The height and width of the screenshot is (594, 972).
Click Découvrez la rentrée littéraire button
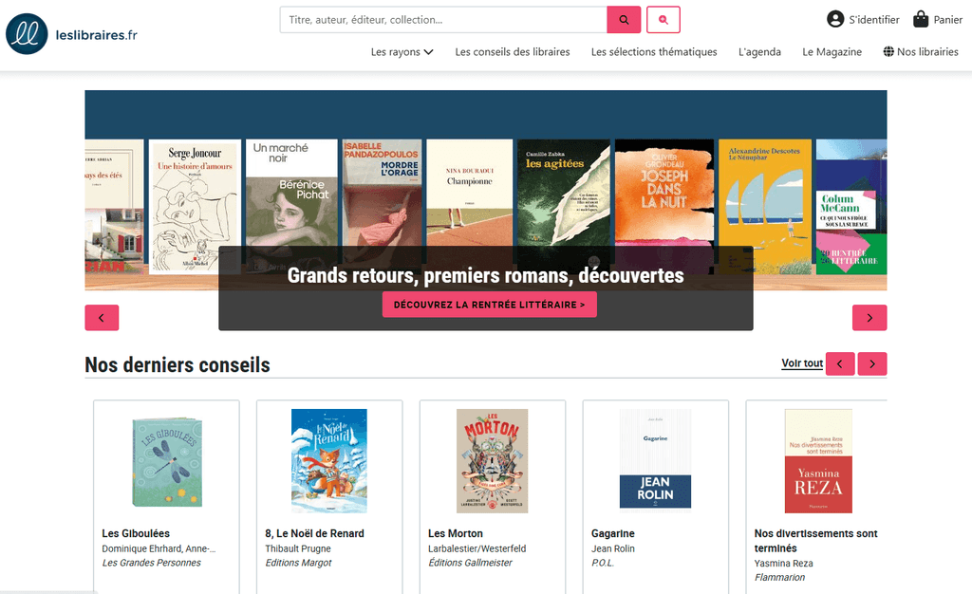coord(489,305)
